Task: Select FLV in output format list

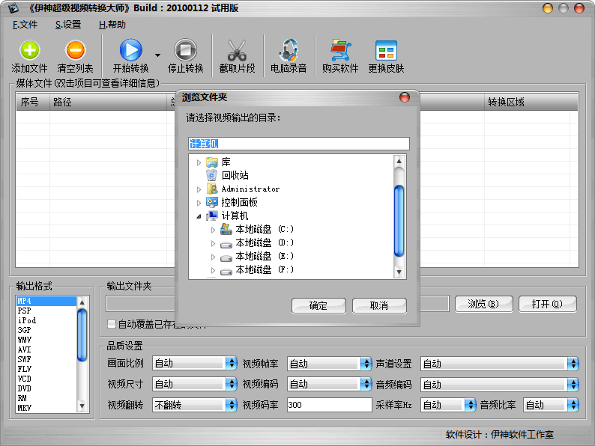Action: coord(46,369)
